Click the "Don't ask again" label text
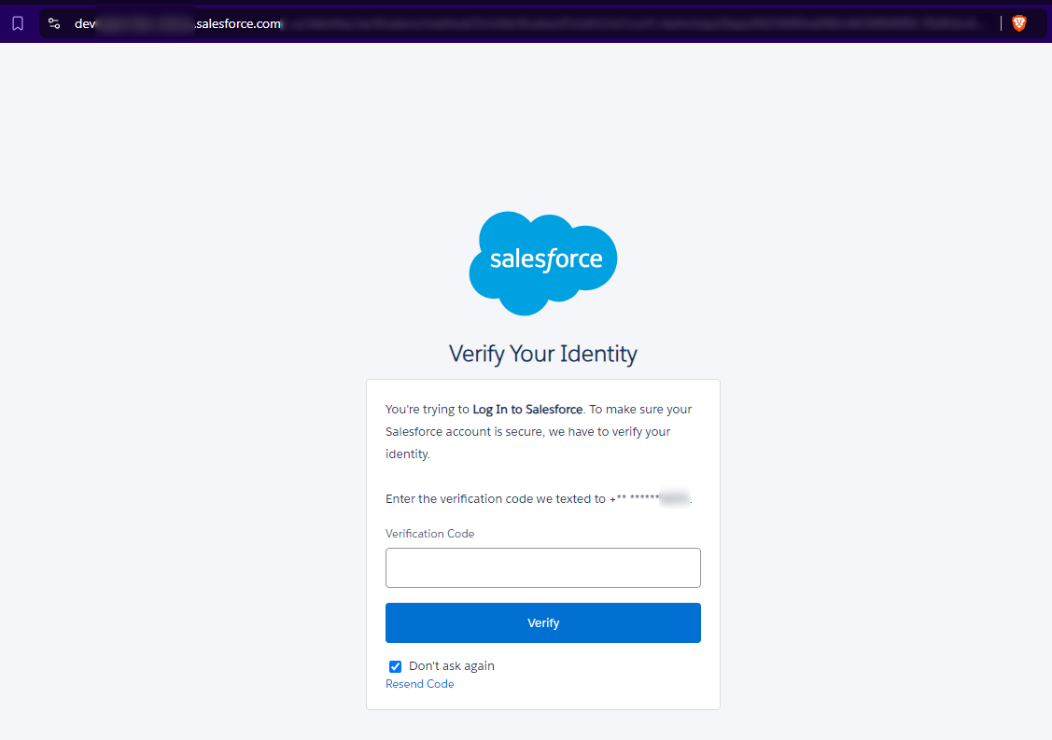 click(452, 666)
